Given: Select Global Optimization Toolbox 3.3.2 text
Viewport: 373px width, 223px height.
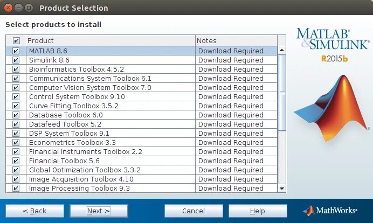Looking at the screenshot, I should (x=85, y=170).
